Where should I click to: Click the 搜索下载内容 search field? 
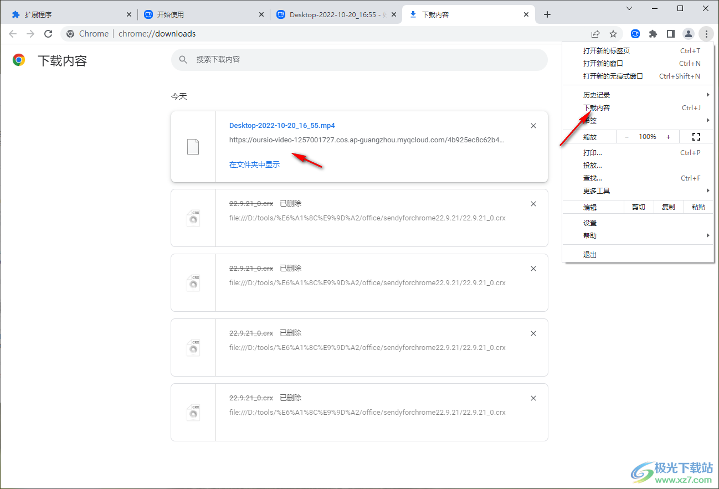(x=360, y=59)
